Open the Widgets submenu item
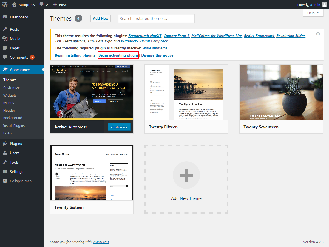Screen dimensions: 329x247 click(10, 95)
